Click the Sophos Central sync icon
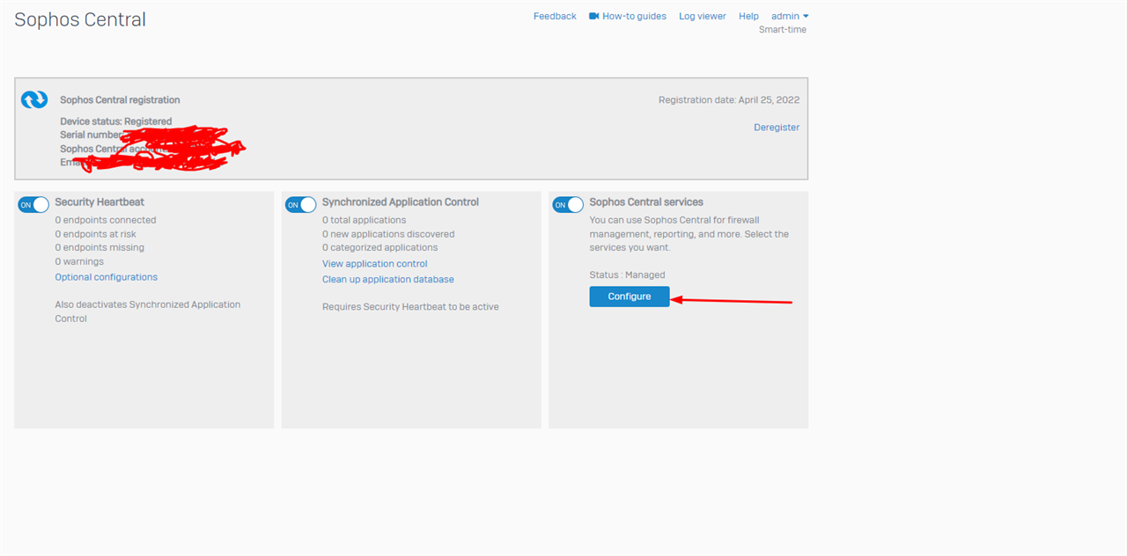This screenshot has width=1127, height=556. click(x=34, y=99)
